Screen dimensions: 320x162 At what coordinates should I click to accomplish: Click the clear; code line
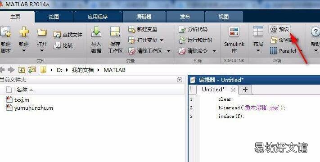226,99
